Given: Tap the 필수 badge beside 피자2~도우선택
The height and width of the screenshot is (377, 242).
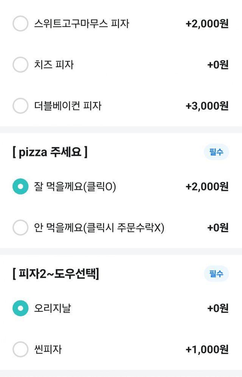Looking at the screenshot, I should coord(216,274).
